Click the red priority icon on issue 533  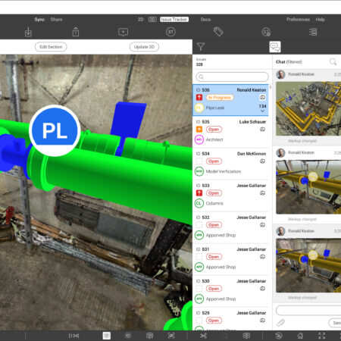(x=199, y=193)
